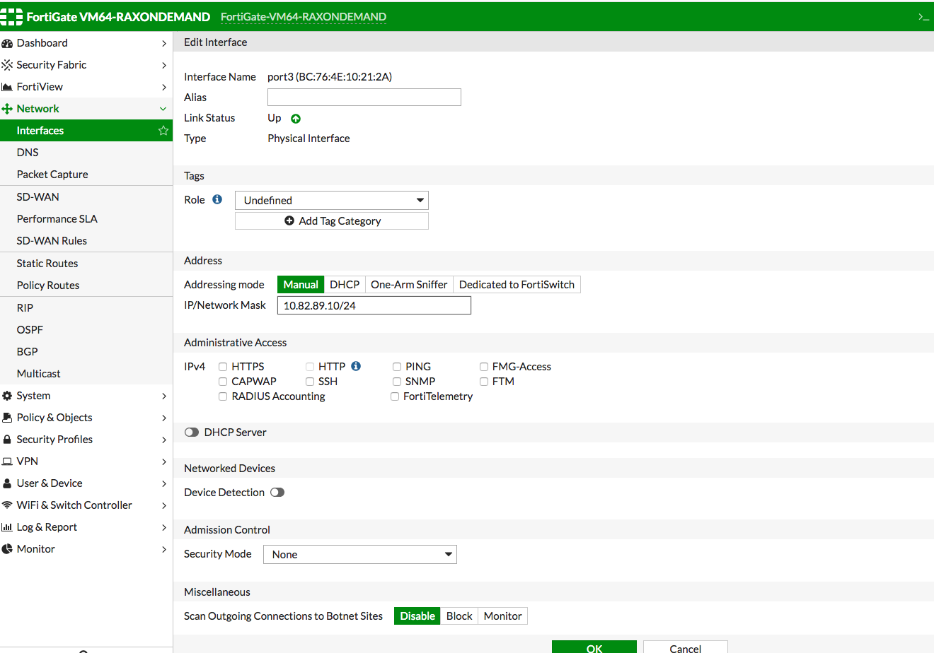Open the Role dropdown
The image size is (934, 653).
point(332,201)
